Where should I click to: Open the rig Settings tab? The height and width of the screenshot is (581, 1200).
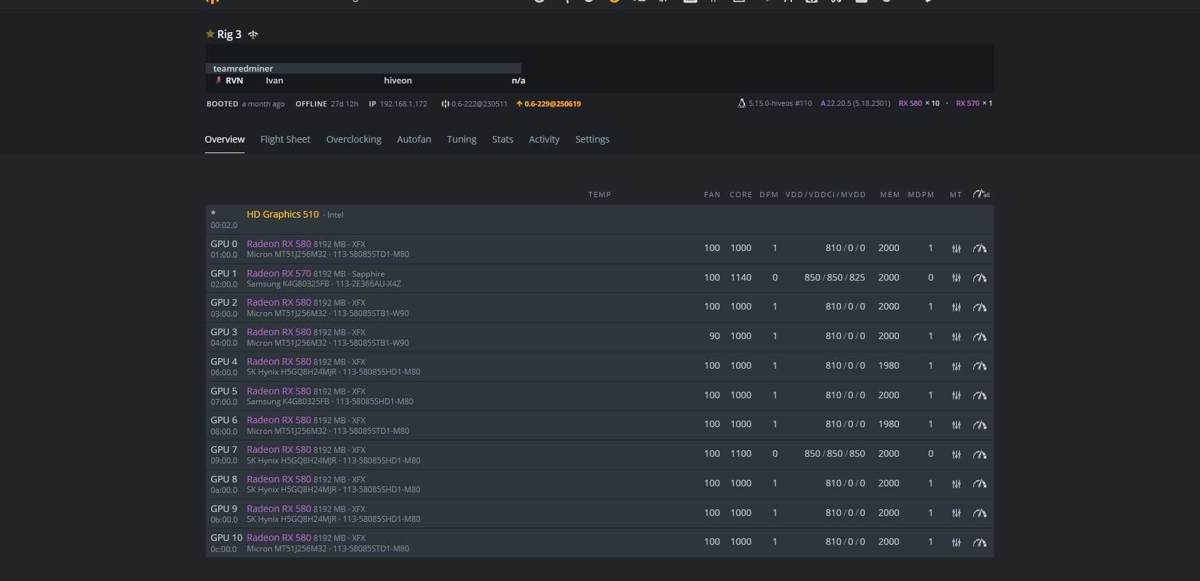click(x=592, y=139)
